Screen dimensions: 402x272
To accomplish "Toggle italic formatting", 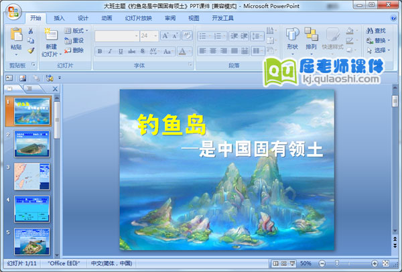I will (110, 52).
